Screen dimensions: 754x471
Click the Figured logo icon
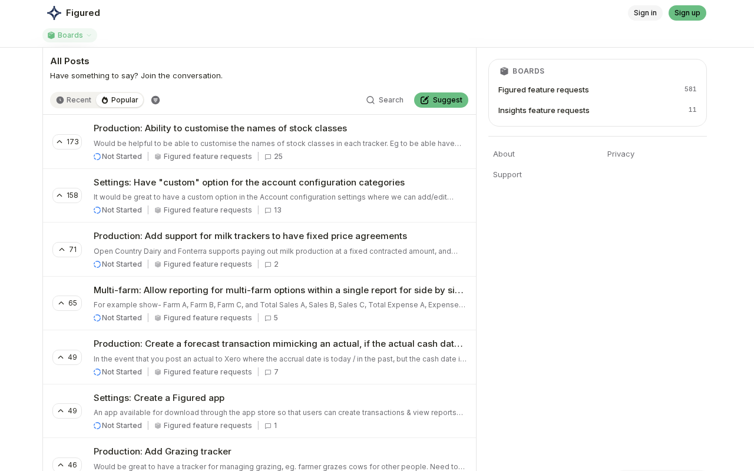(x=54, y=13)
